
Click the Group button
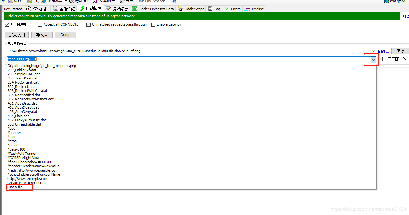coord(65,35)
